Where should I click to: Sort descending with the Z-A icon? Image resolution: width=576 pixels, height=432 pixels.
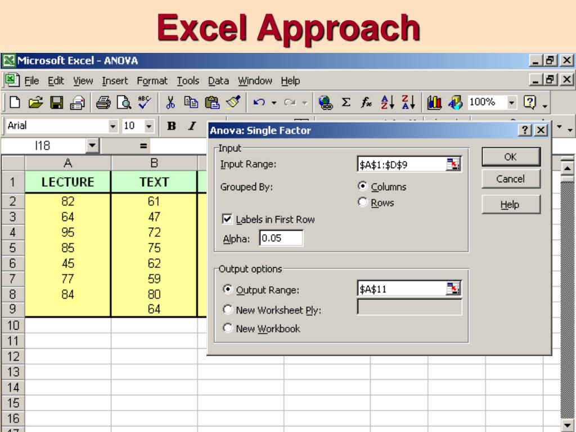408,102
